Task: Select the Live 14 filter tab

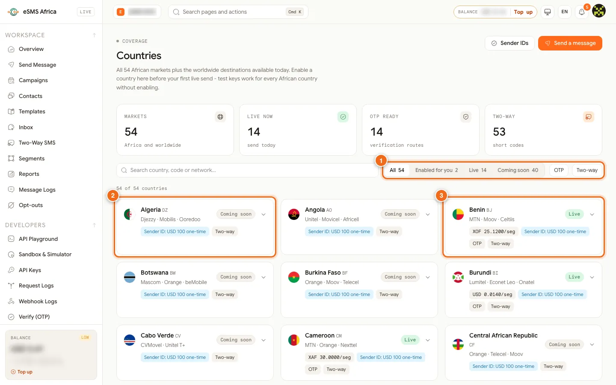Action: pos(477,170)
